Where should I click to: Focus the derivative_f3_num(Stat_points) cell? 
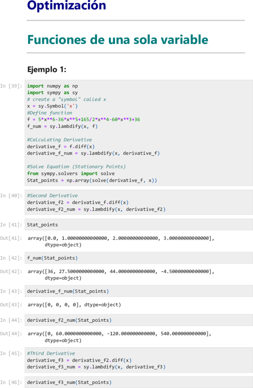point(139,382)
